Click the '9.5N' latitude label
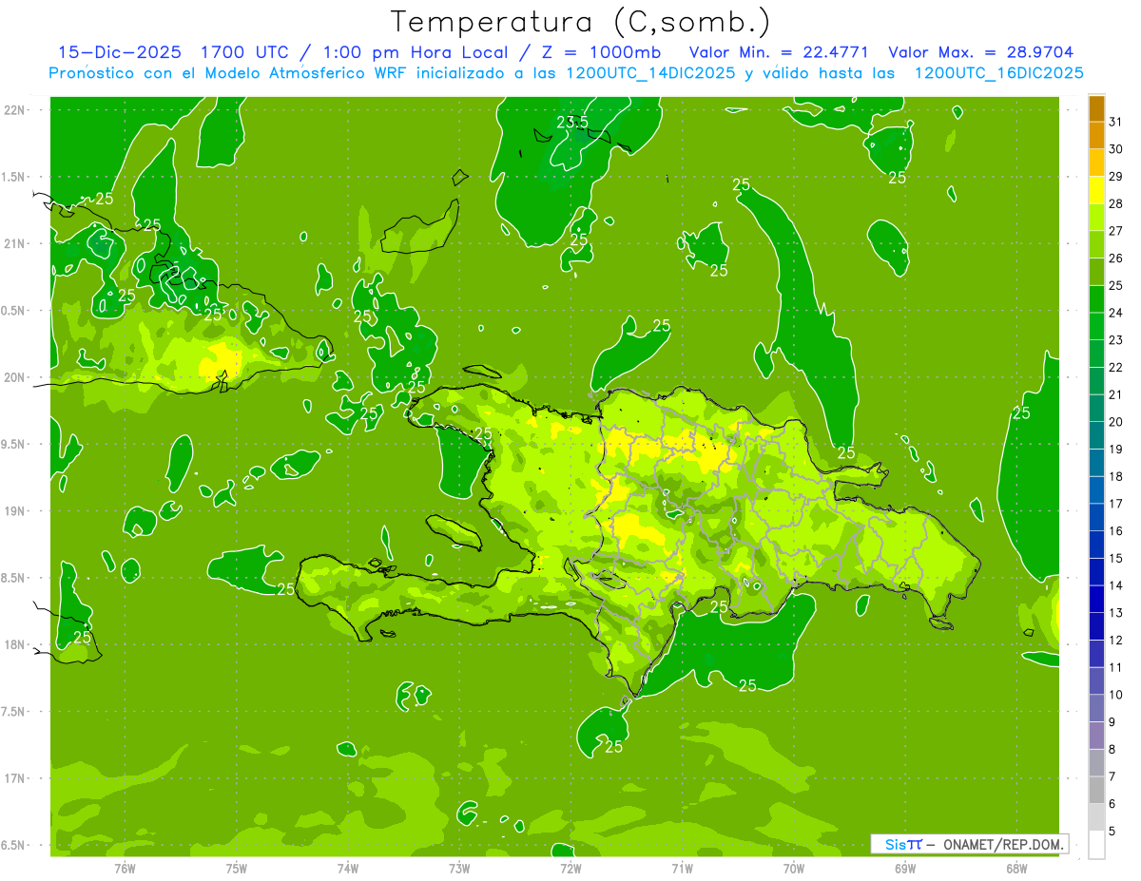 (x=12, y=444)
